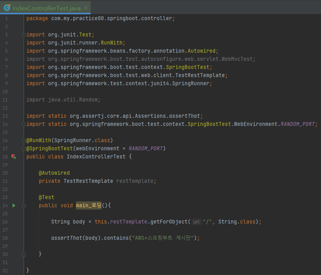The height and width of the screenshot is (275, 321).
Task: Click the closing-brace fold marker of the main_로딩 method
Action: pos(24,254)
